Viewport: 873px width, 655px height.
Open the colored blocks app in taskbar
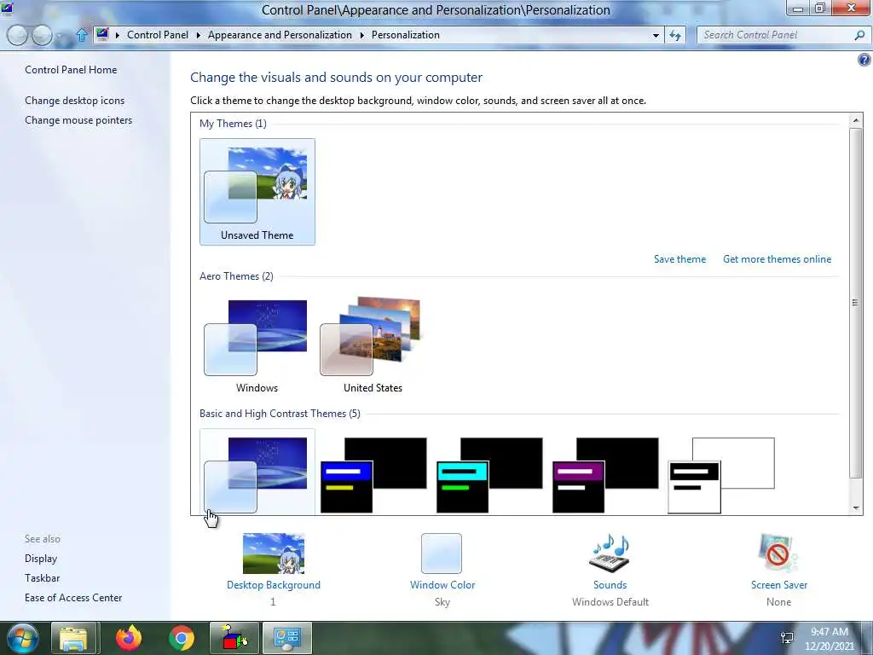coord(234,639)
